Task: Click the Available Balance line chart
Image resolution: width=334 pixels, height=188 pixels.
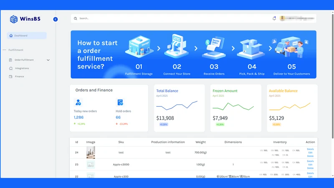Action: pyautogui.click(x=289, y=107)
